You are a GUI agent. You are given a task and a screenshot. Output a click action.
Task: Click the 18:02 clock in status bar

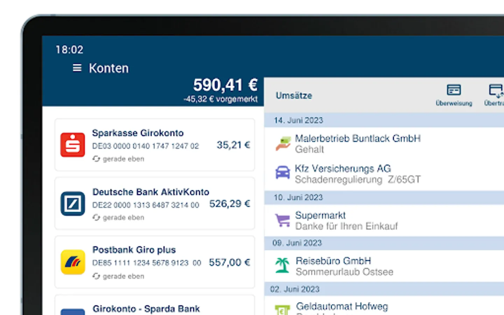point(70,50)
